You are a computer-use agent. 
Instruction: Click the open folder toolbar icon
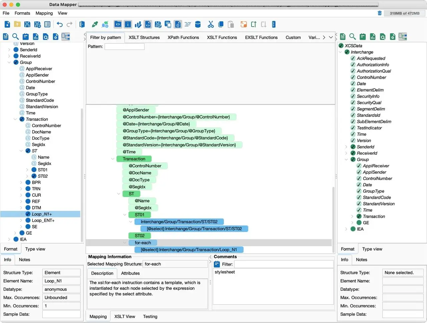tap(17, 24)
